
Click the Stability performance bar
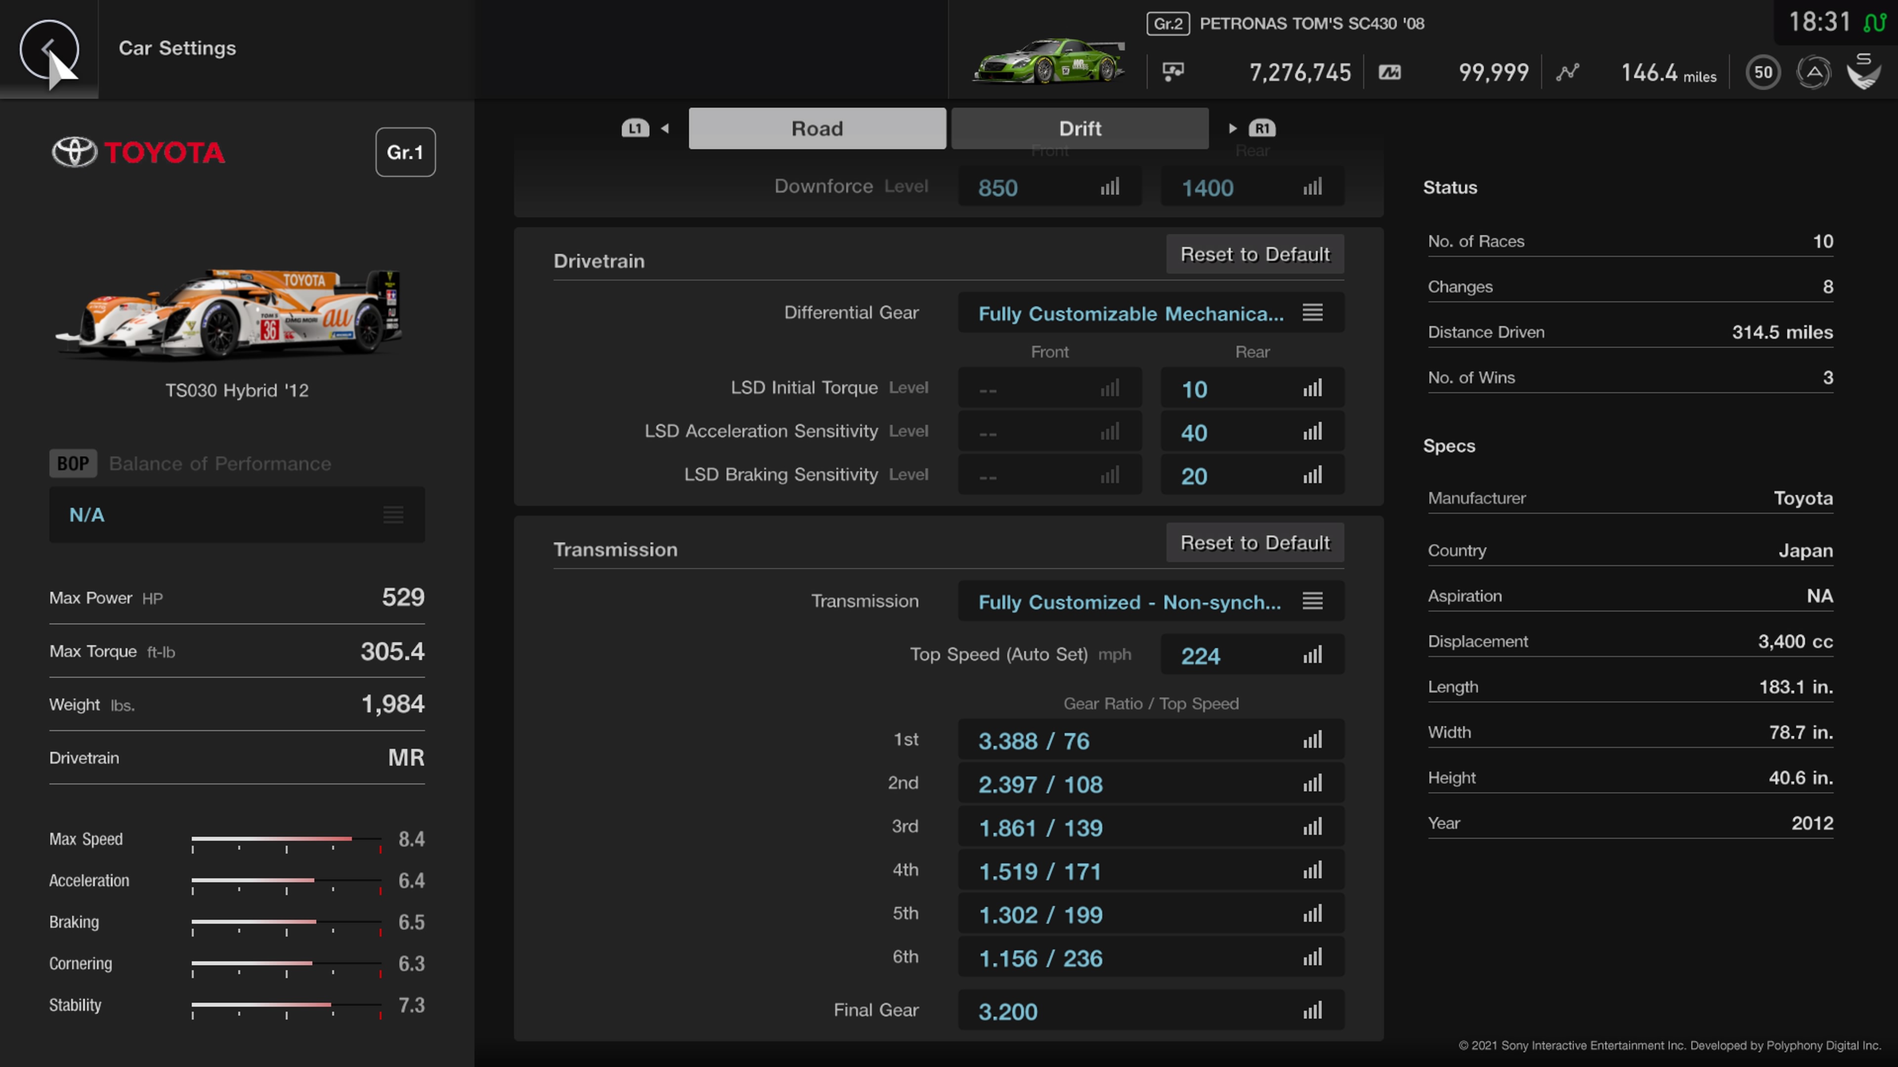point(287,1005)
